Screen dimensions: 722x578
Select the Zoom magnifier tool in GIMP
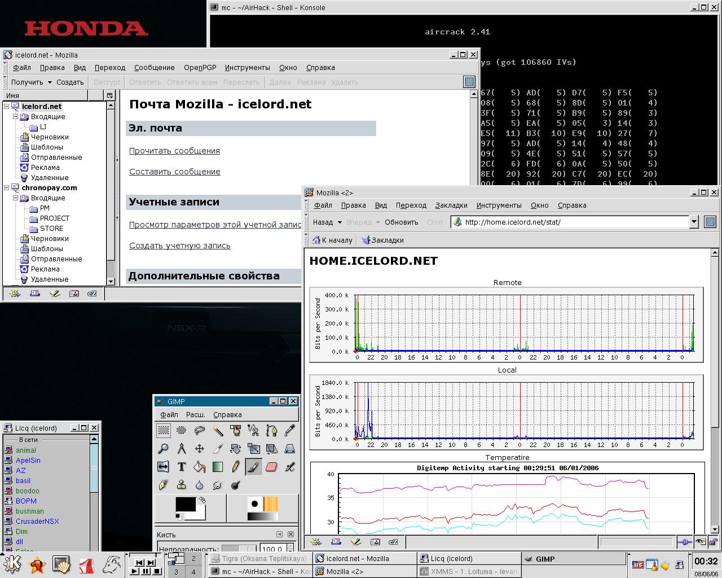coord(163,449)
